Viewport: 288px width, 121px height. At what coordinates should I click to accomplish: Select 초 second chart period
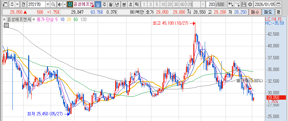click(x=131, y=4)
